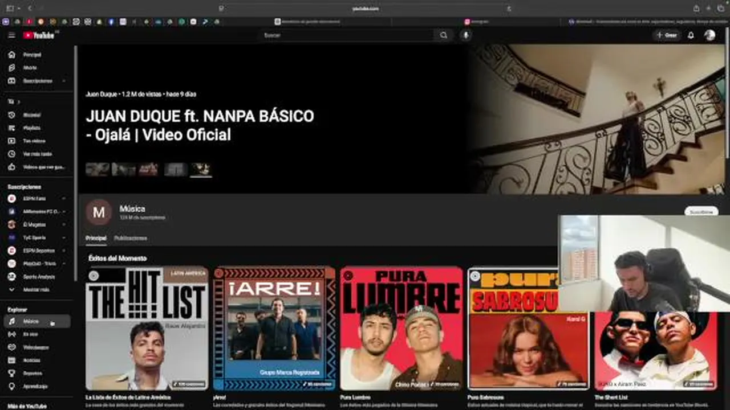This screenshot has width=730, height=410.
Task: Open the TyC Sports subscription channel
Action: click(37, 237)
